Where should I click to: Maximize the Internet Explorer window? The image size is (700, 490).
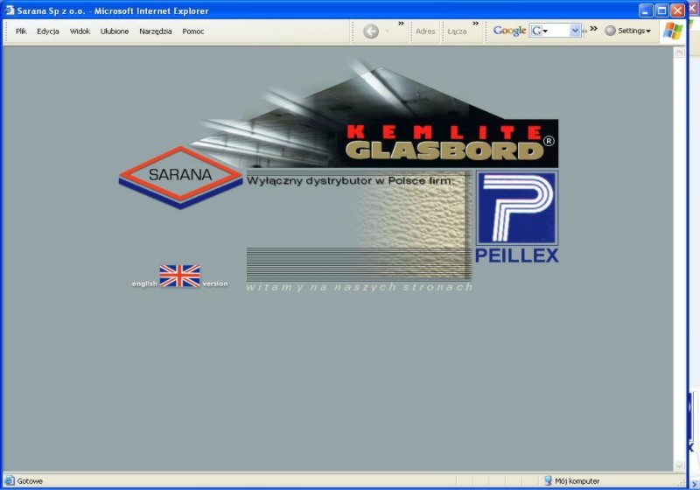pyautogui.click(x=661, y=10)
